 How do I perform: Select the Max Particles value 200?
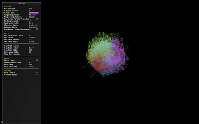click(x=30, y=9)
